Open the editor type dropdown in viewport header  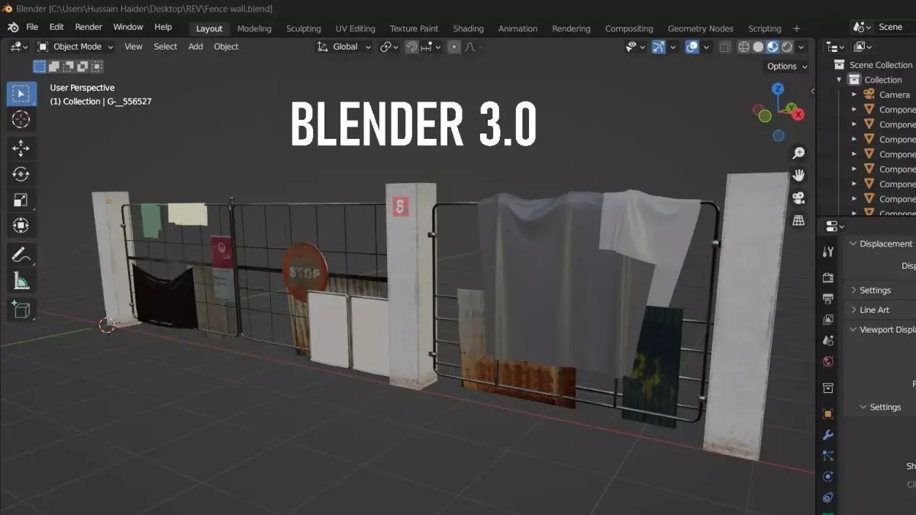18,47
